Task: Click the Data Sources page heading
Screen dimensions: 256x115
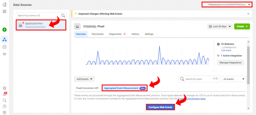Action: point(22,5)
